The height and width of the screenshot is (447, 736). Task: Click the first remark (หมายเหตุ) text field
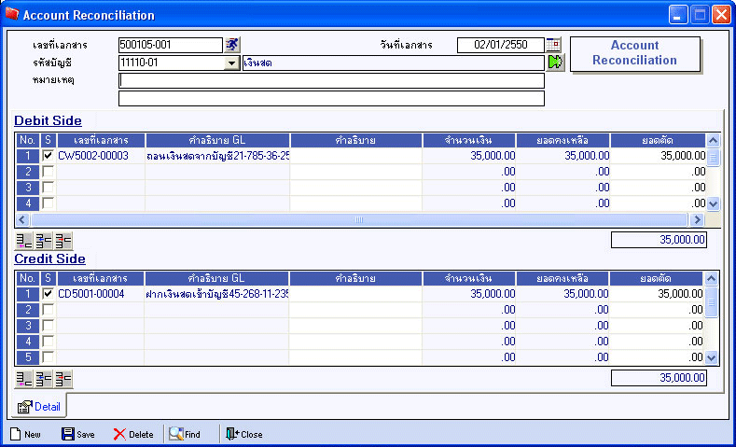pyautogui.click(x=331, y=81)
